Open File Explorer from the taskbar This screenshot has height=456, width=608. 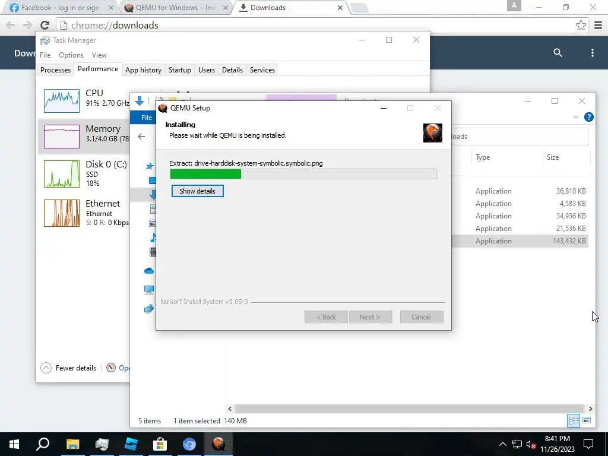click(x=72, y=444)
